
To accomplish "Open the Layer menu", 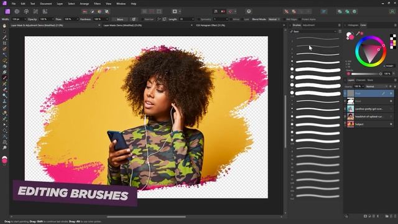I will coord(60,4).
